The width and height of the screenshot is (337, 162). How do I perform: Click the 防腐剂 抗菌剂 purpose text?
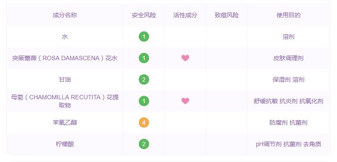(288, 122)
